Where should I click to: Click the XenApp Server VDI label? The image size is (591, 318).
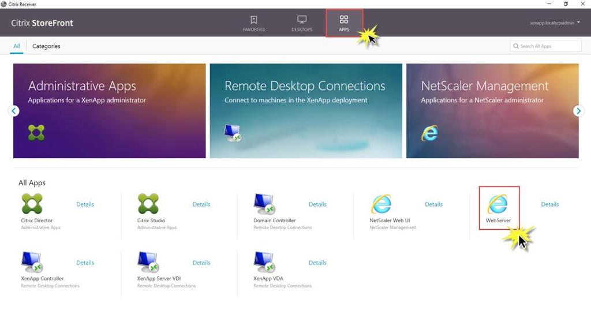click(159, 278)
